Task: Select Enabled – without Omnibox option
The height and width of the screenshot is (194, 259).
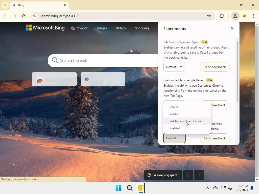Action: click(187, 121)
